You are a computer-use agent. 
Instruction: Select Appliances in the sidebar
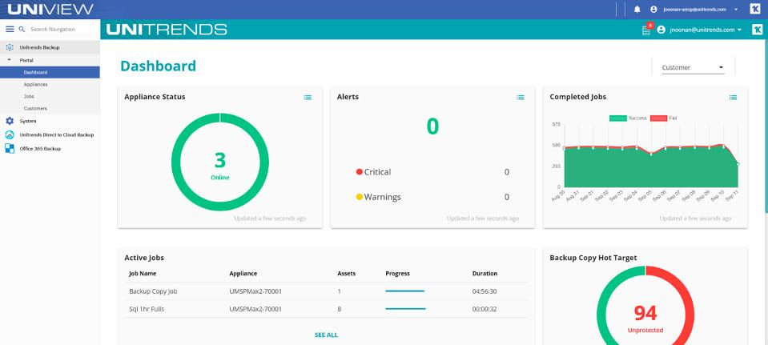(x=35, y=85)
